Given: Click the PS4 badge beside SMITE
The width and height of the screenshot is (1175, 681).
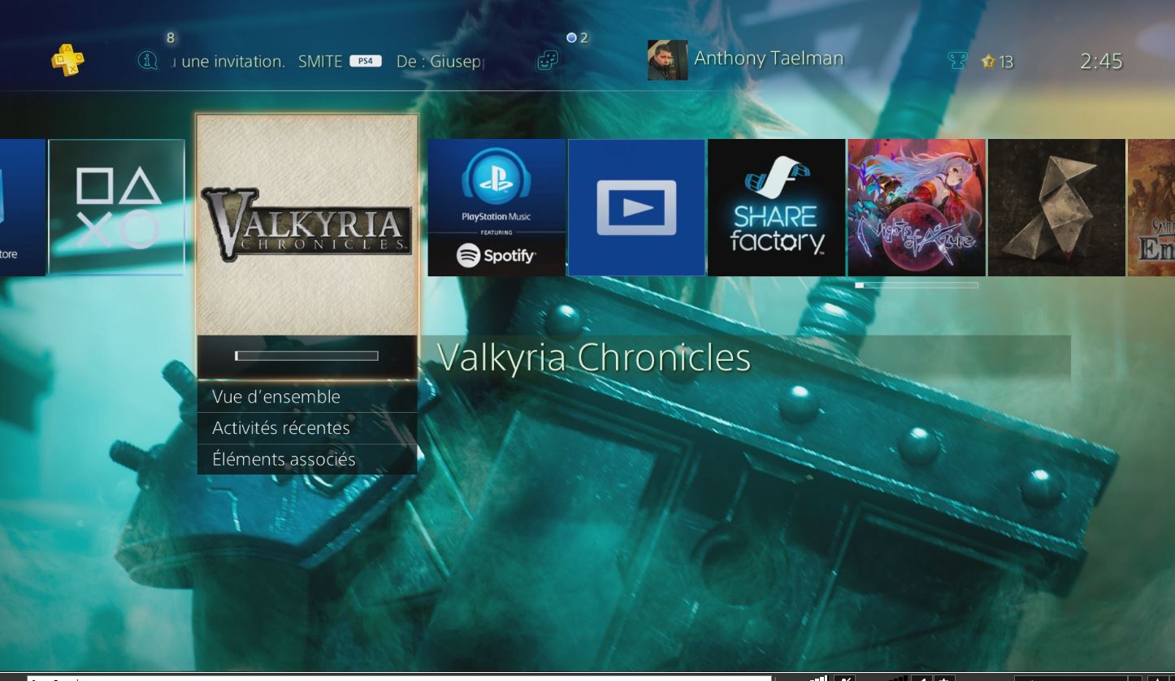Looking at the screenshot, I should click(366, 62).
